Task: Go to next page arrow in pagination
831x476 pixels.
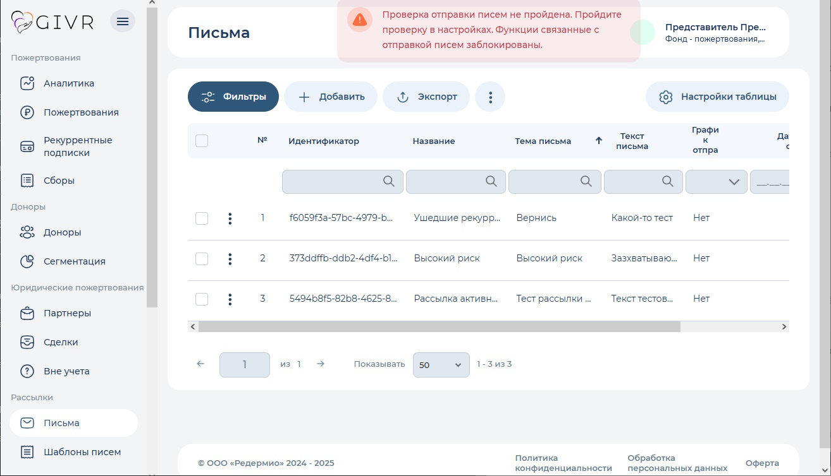Action: coord(321,364)
